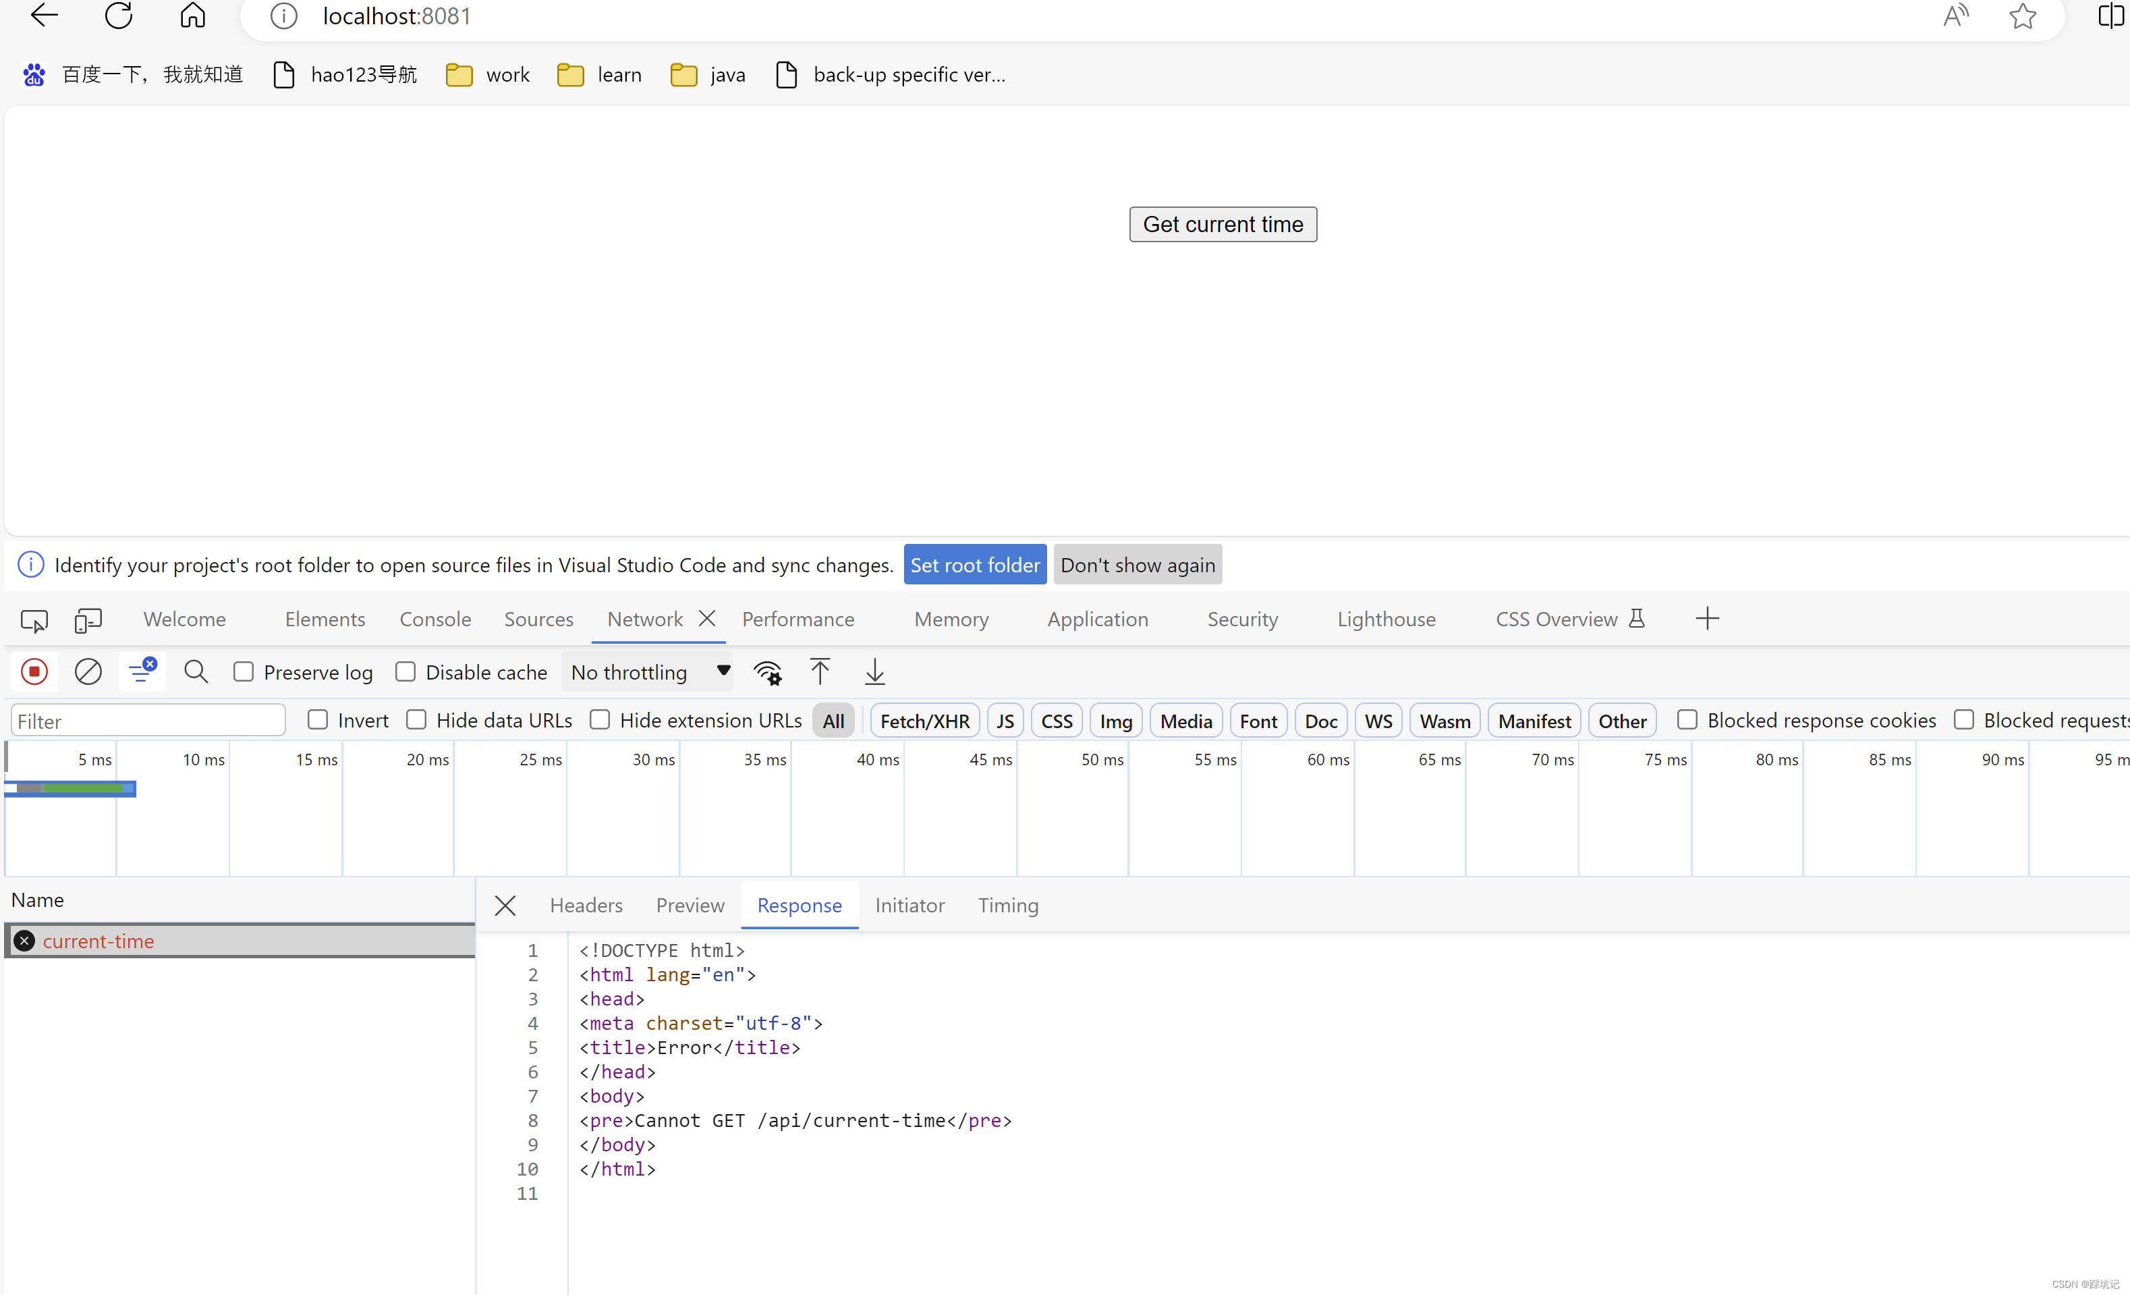Select the Fetch/XHR filter option
Viewport: 2130px width, 1295px height.
click(924, 720)
